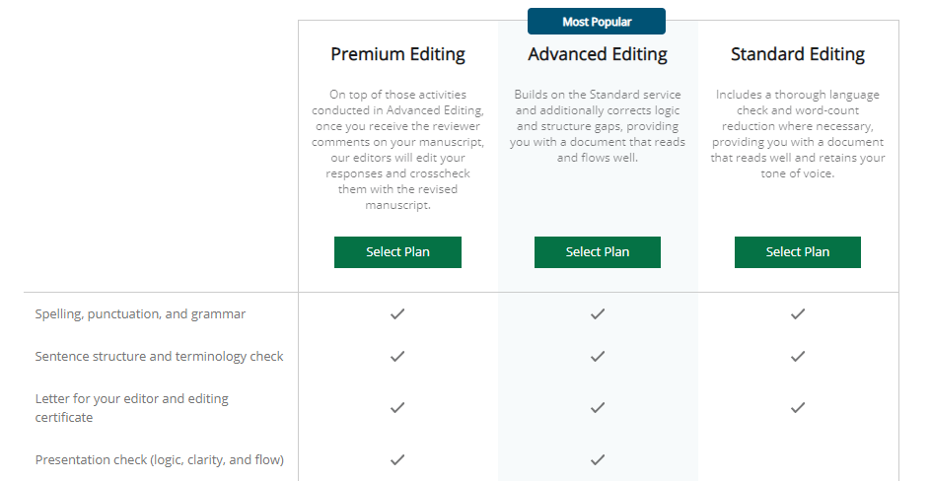This screenshot has height=481, width=930.
Task: Click the Most Popular badge
Action: [x=597, y=22]
